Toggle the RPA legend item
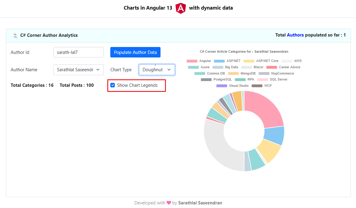Image resolution: width=356 pixels, height=208 pixels. [x=245, y=80]
